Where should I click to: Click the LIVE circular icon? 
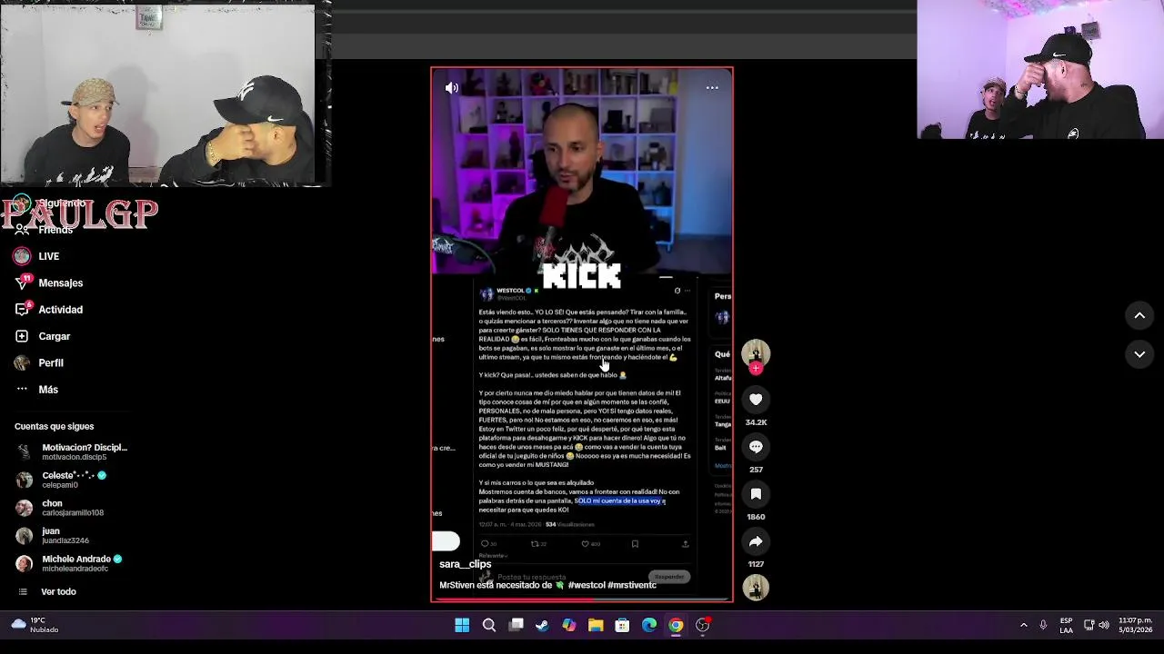coord(22,256)
